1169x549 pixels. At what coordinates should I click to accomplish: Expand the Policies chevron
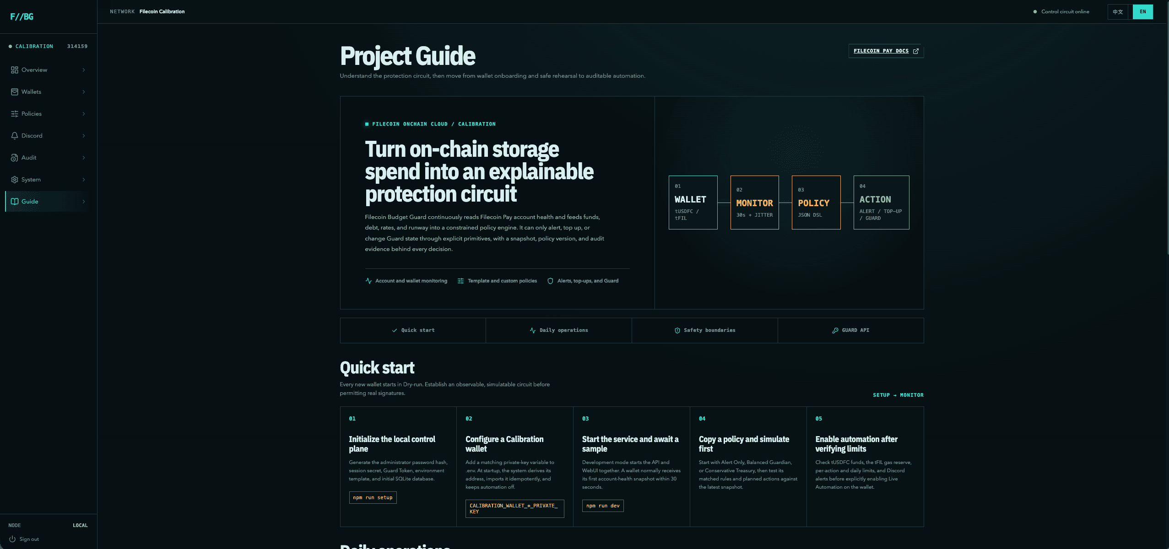point(84,114)
